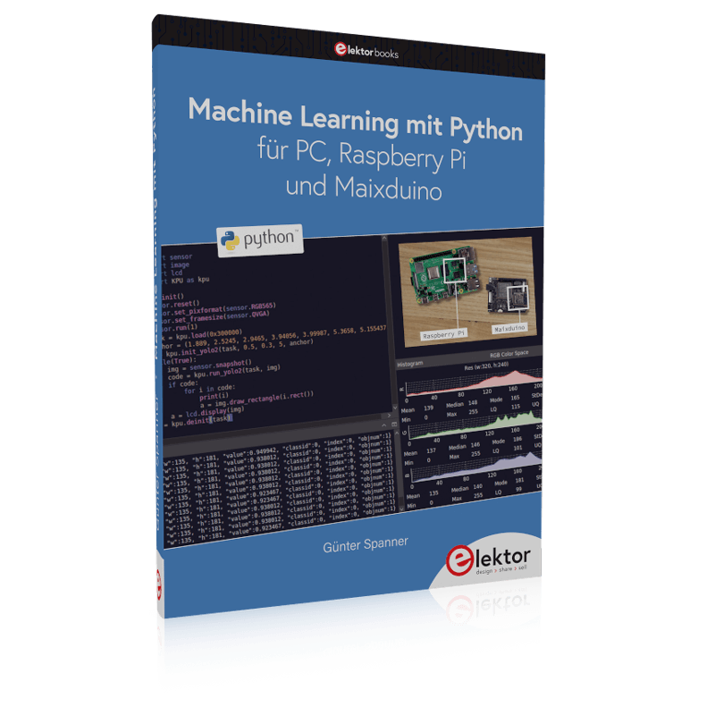Viewport: 715px width, 715px height.
Task: Click the red channel histogram graph
Action: (475, 383)
